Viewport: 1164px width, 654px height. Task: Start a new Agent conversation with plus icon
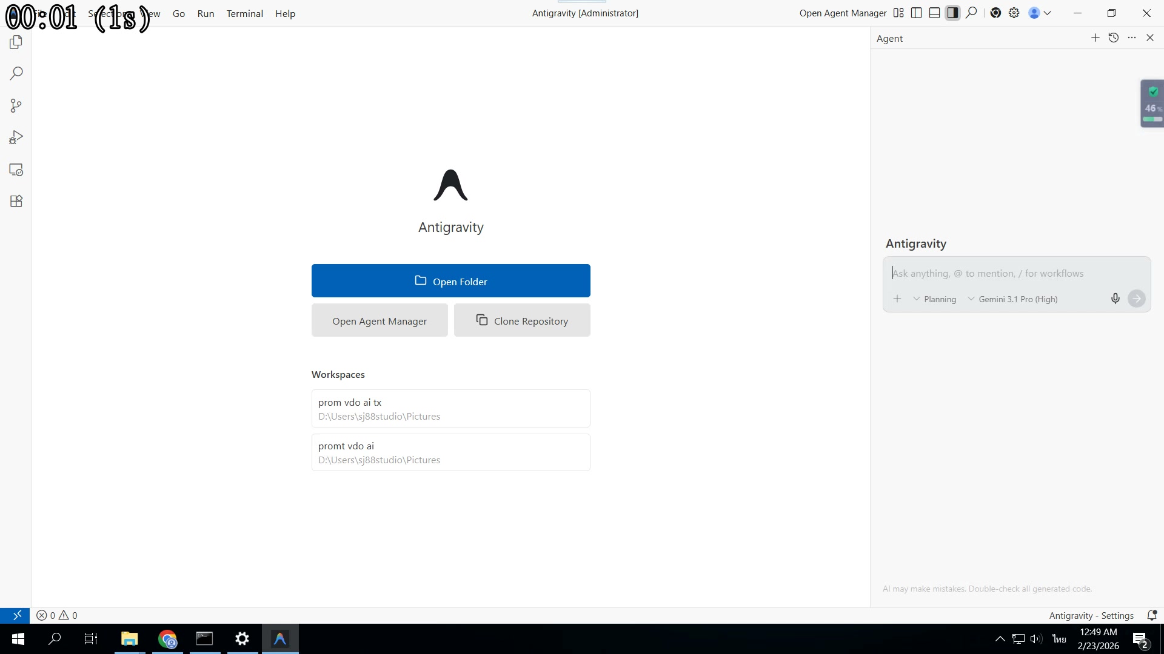(x=1095, y=38)
